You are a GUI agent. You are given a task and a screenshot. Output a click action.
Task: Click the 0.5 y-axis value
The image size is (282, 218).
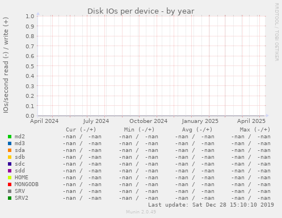pyautogui.click(x=30, y=66)
